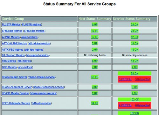Screen dimensions: 159x115
Task: Click 53 UP hosts for HBase Region Server
Action: coord(95,77)
